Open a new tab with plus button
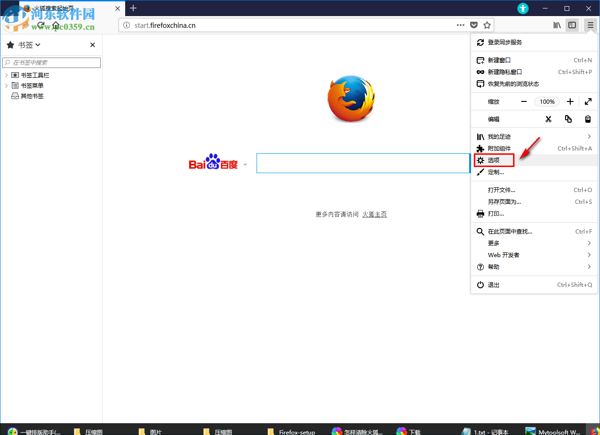 click(133, 8)
